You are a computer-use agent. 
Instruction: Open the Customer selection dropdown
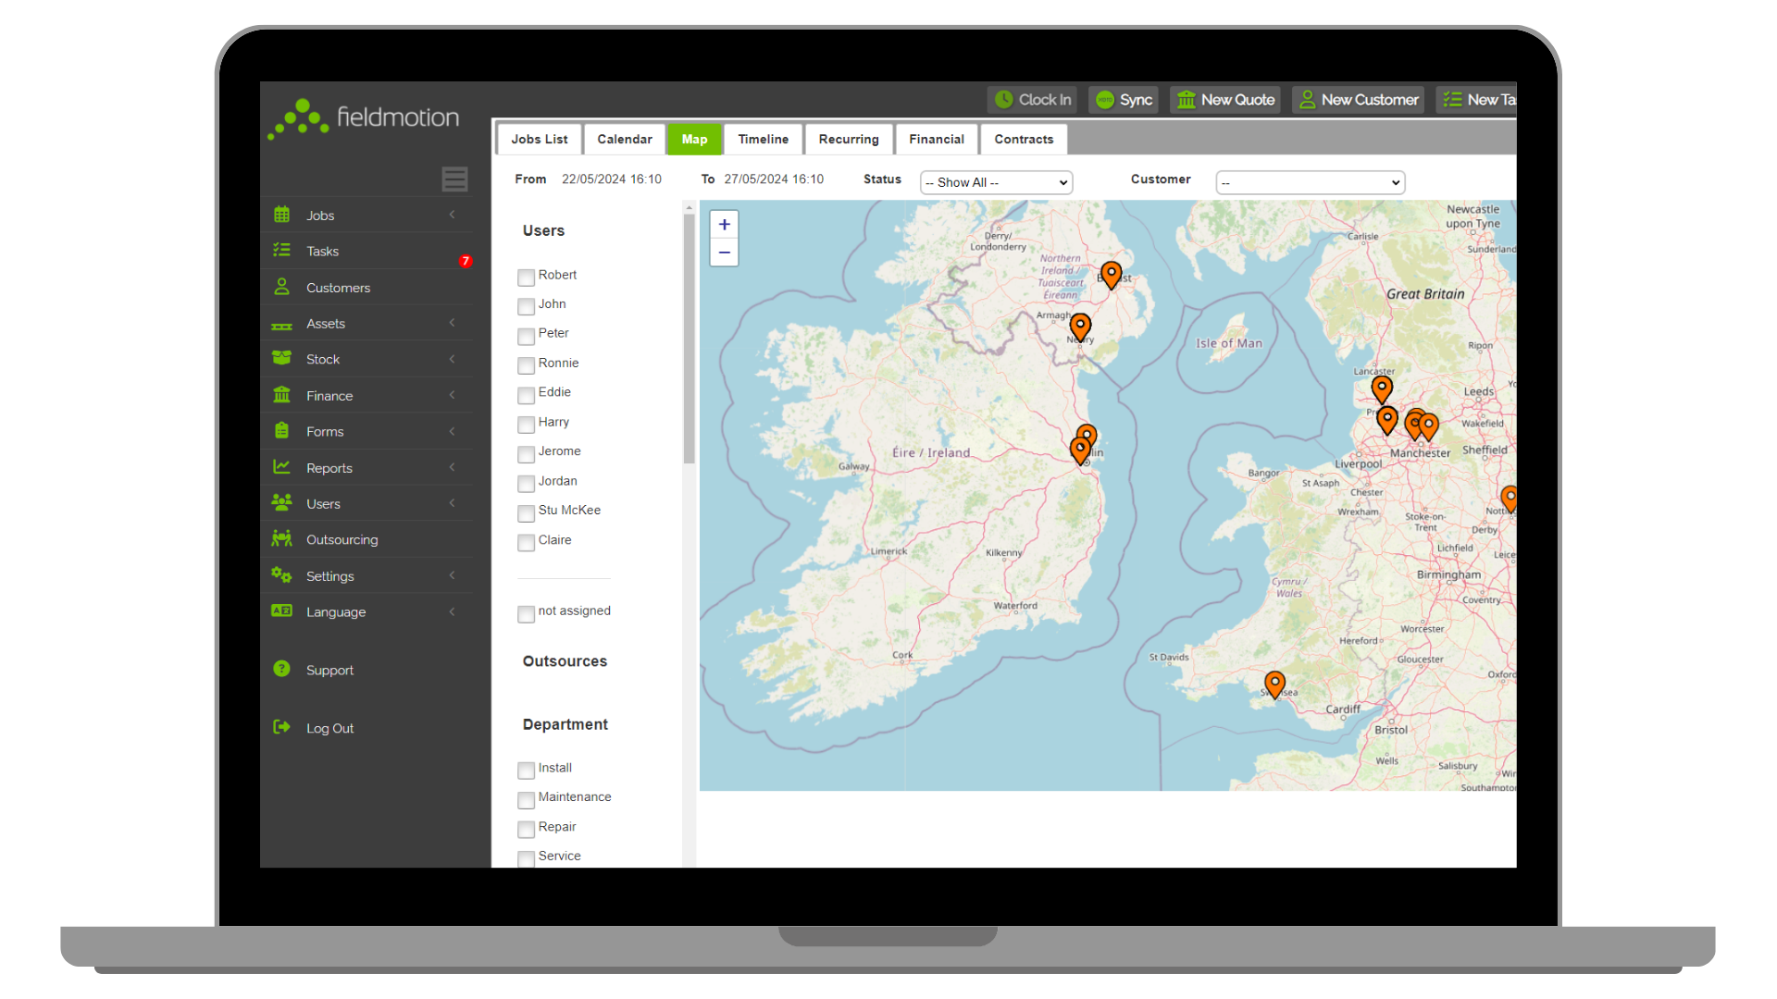click(1309, 181)
